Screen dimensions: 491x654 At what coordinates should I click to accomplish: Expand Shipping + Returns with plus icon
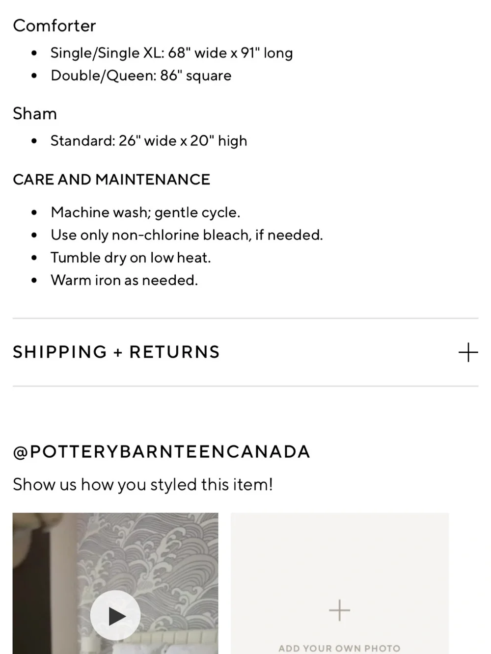tap(468, 352)
